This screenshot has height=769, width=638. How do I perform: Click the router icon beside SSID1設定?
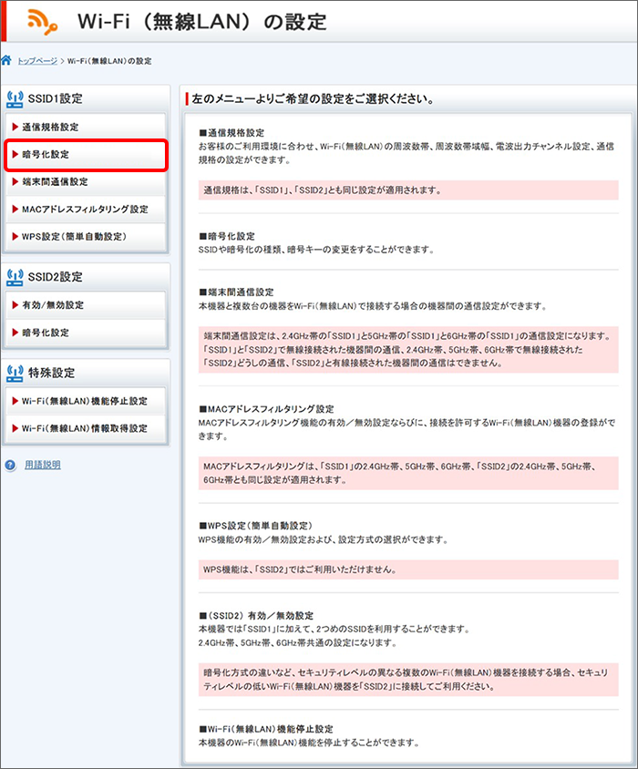click(15, 99)
